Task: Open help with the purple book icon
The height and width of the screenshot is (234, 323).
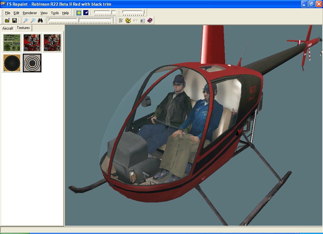Action: coord(150,20)
